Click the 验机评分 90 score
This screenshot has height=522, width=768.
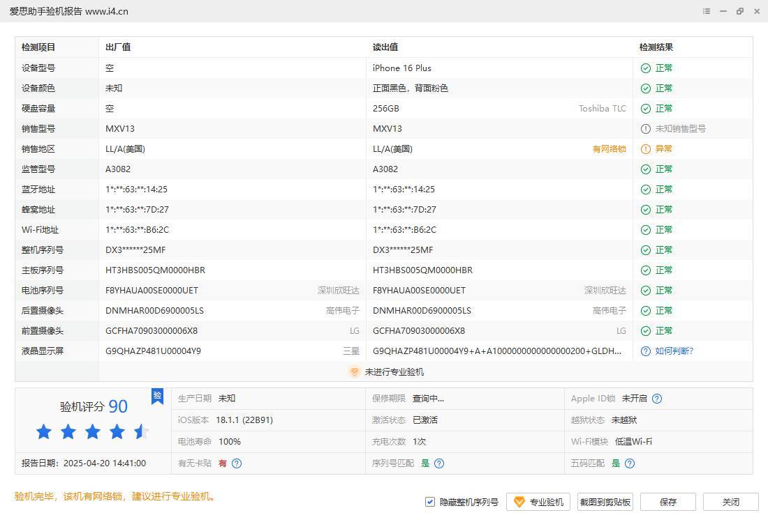point(94,406)
